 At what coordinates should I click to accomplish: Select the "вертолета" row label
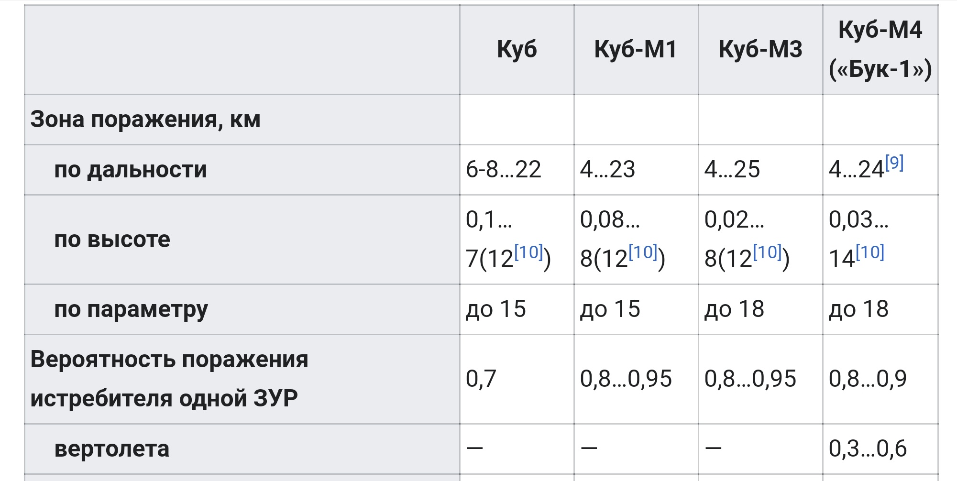pyautogui.click(x=112, y=449)
